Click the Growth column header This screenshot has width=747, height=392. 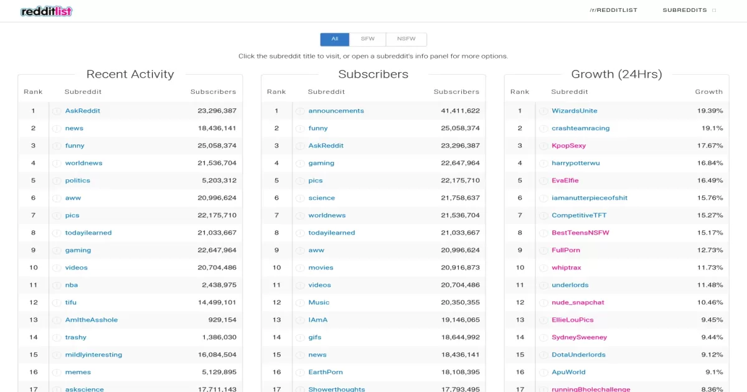[x=709, y=91]
